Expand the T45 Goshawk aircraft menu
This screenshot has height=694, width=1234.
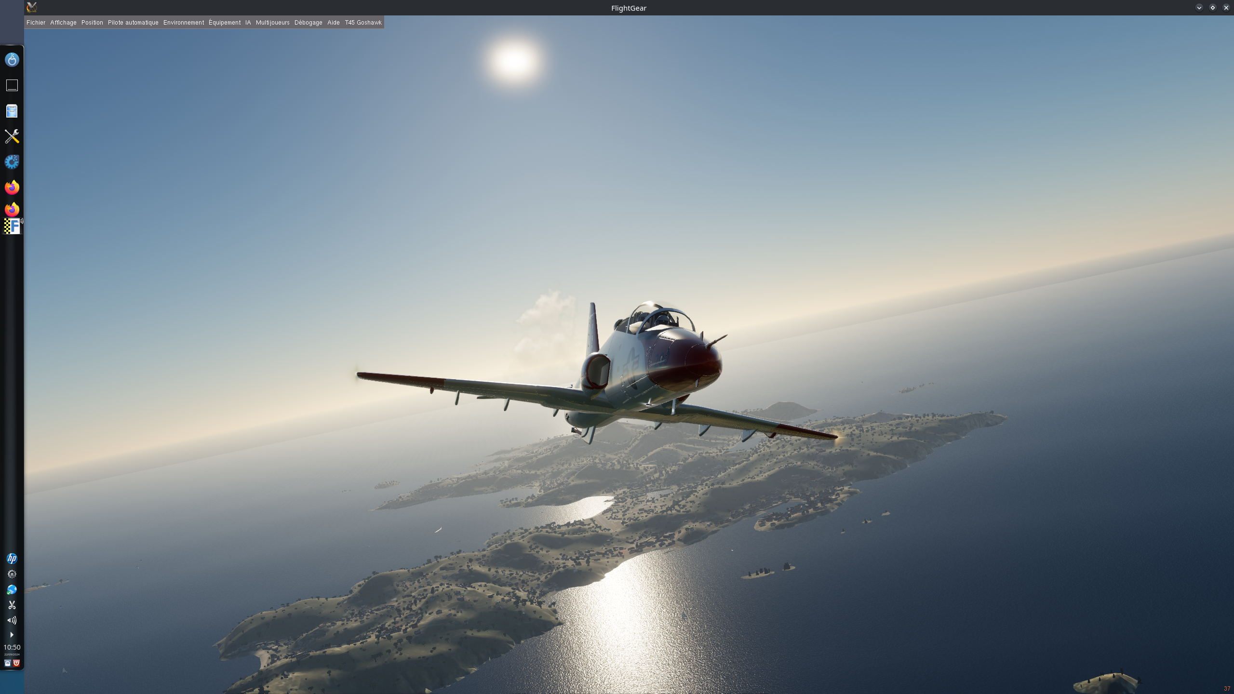363,23
